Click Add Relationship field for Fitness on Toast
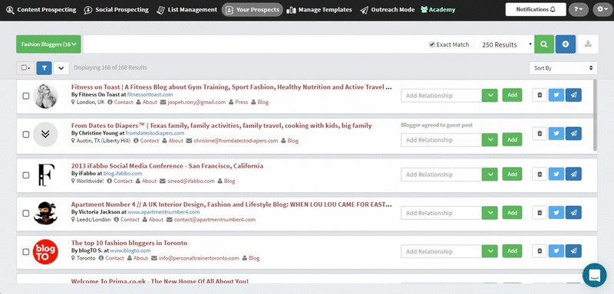This screenshot has width=614, height=294. [441, 95]
